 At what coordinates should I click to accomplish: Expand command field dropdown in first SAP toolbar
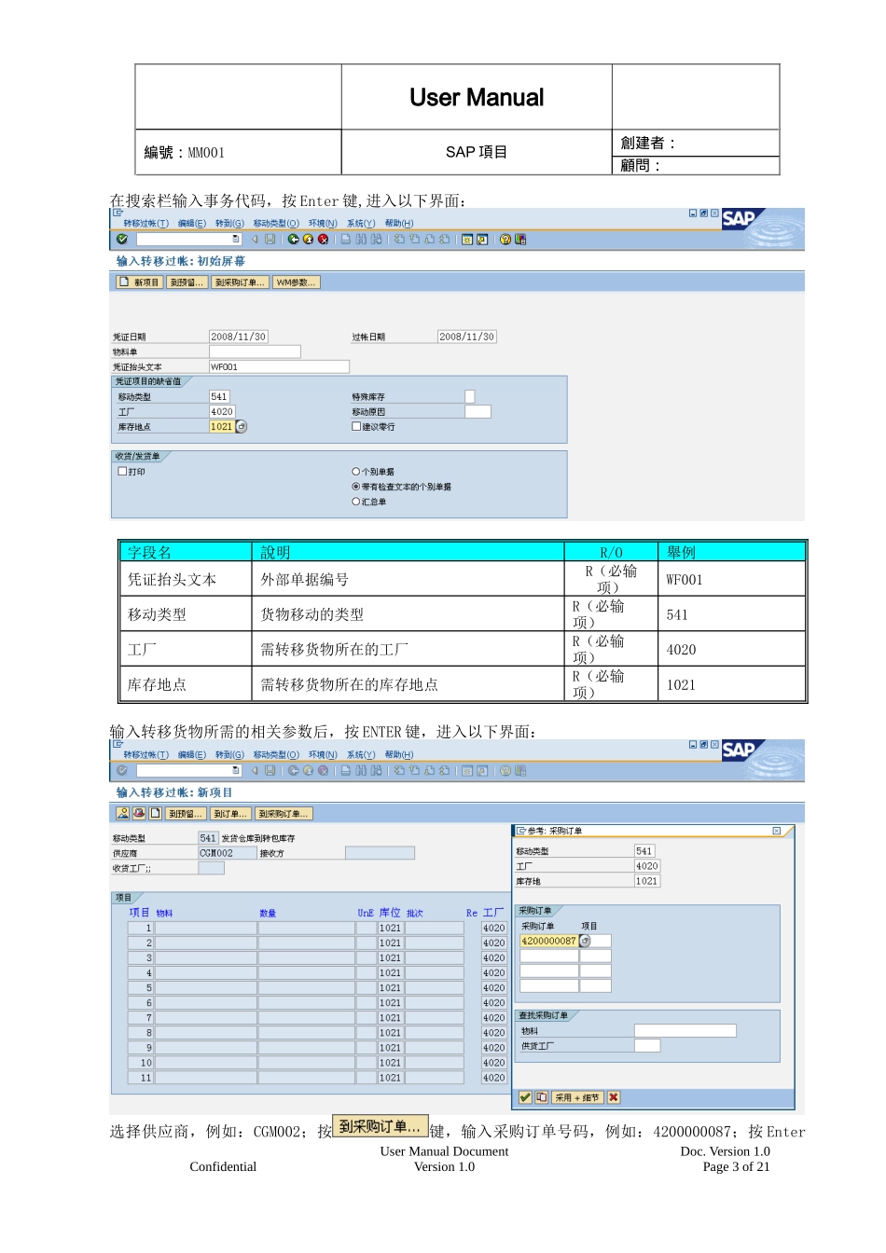click(236, 240)
